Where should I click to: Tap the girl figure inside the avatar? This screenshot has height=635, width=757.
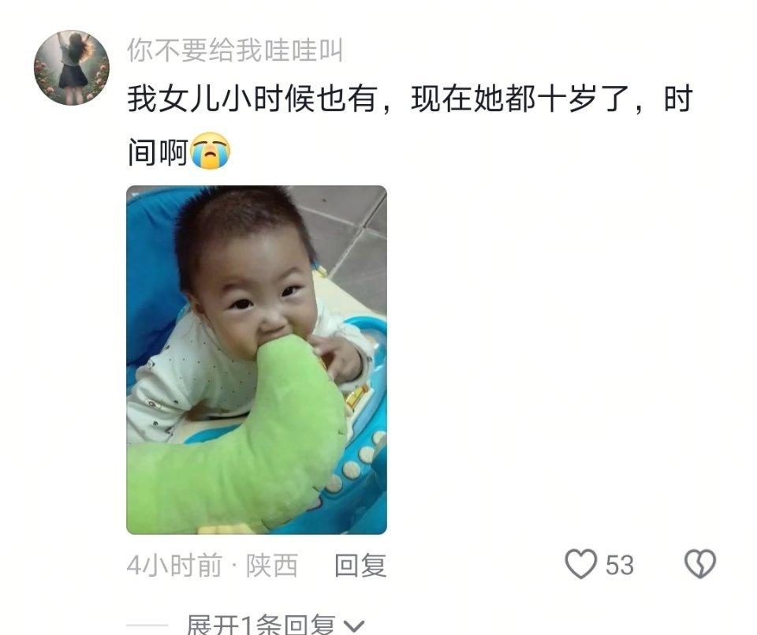point(75,65)
